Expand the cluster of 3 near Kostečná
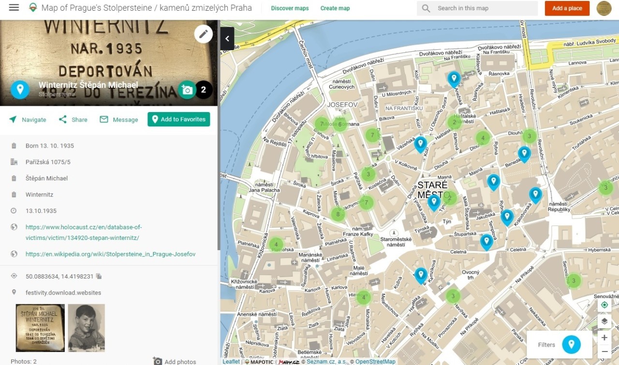The width and height of the screenshot is (619, 365). pyautogui.click(x=368, y=174)
